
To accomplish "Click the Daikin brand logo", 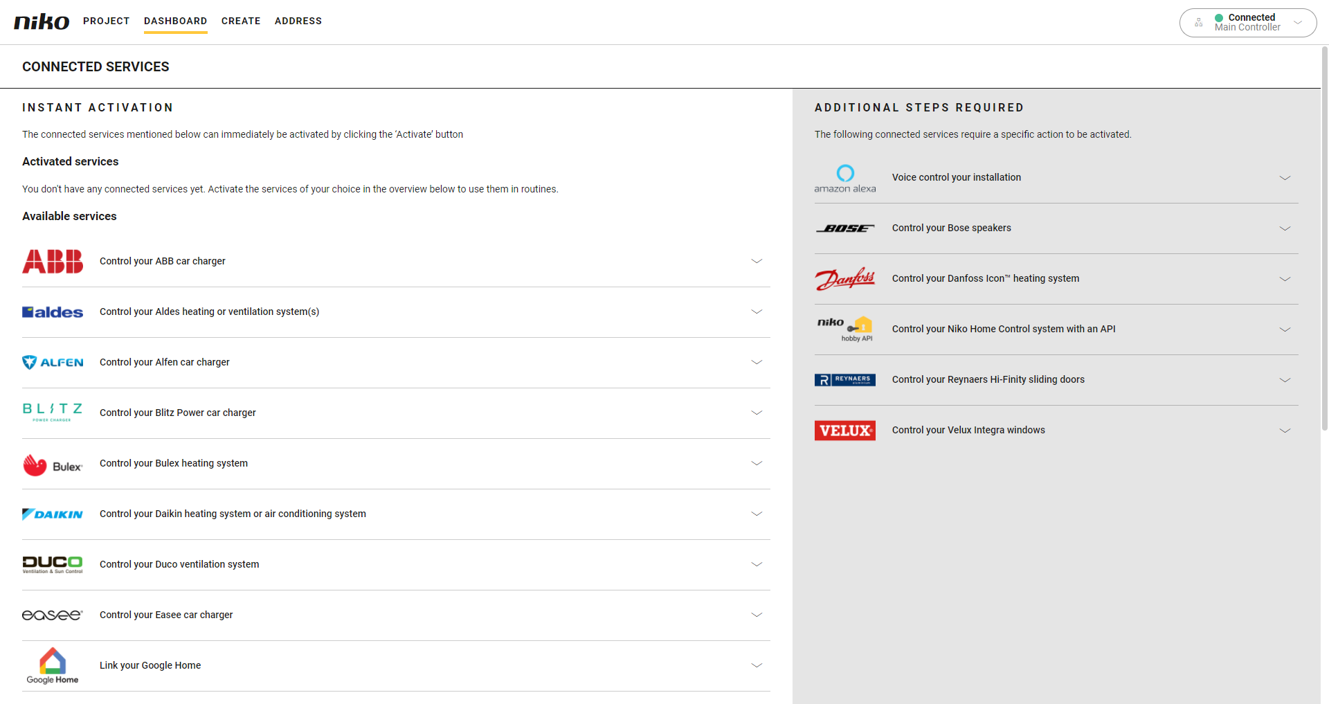I will click(x=53, y=514).
